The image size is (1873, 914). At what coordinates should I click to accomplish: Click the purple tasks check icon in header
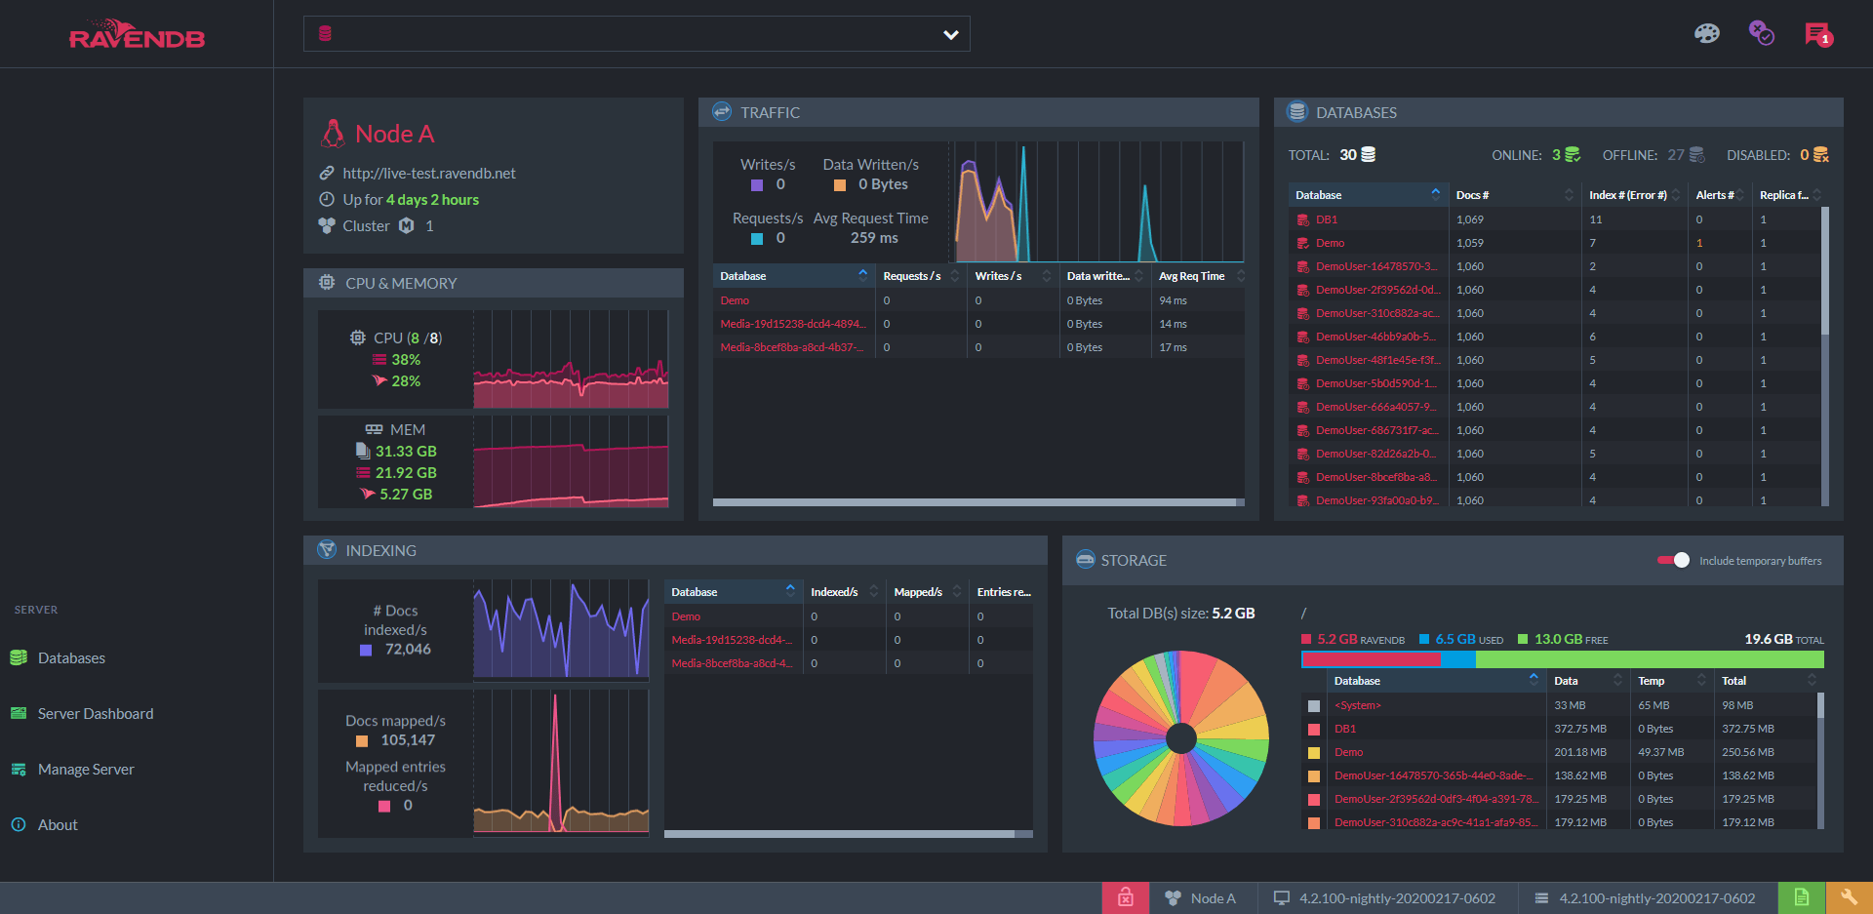pos(1761,33)
